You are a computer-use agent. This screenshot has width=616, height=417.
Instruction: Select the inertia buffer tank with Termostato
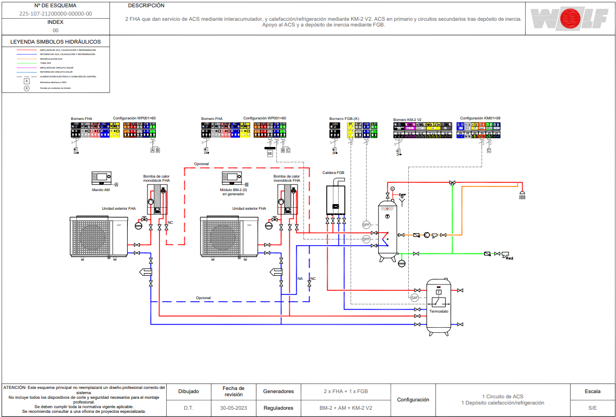(x=438, y=307)
